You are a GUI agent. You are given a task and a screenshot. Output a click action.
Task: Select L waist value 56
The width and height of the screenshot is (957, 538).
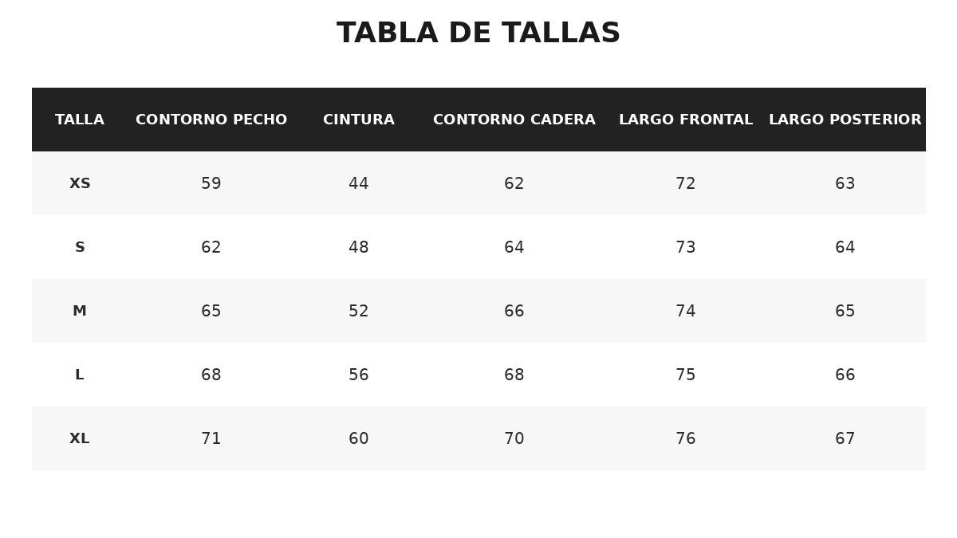tap(359, 375)
